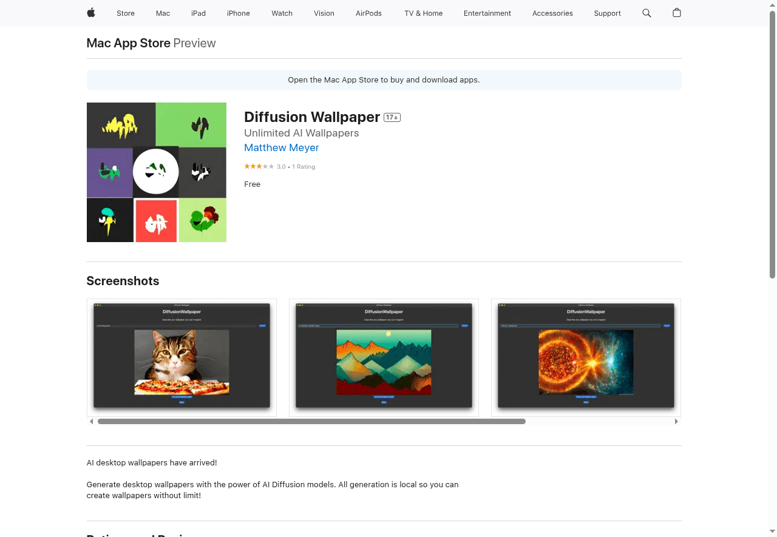Viewport: 777px width, 537px height.
Task: Open the cat pizza screenshot thumbnail
Action: click(182, 357)
